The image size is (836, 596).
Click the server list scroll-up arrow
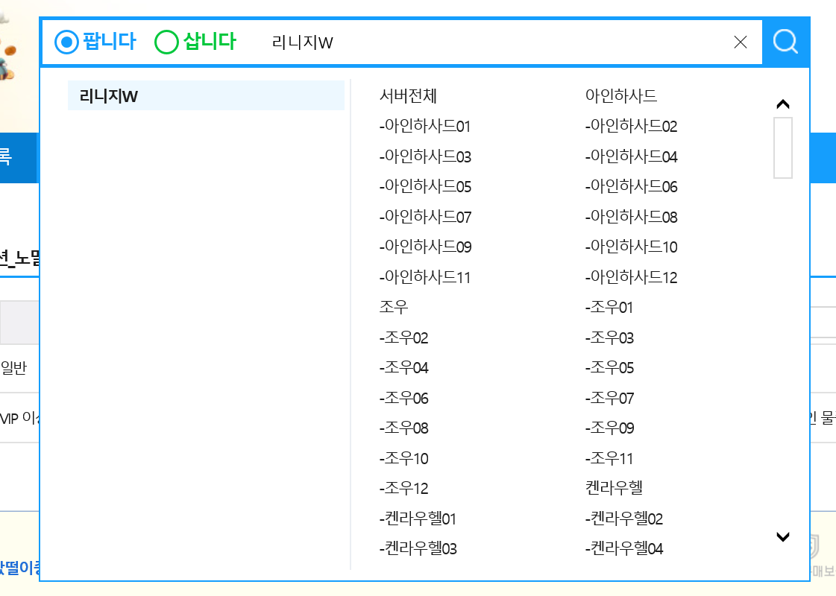(x=783, y=104)
